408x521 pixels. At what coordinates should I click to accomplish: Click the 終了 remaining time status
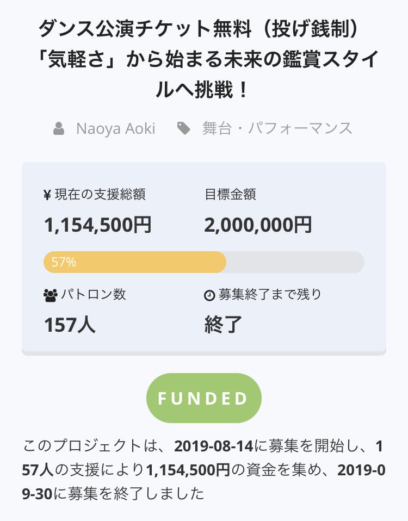(x=223, y=325)
